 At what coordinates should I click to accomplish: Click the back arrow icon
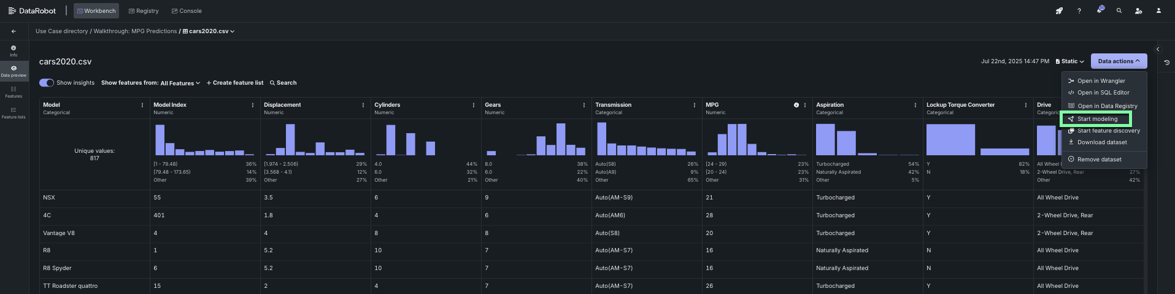13,31
